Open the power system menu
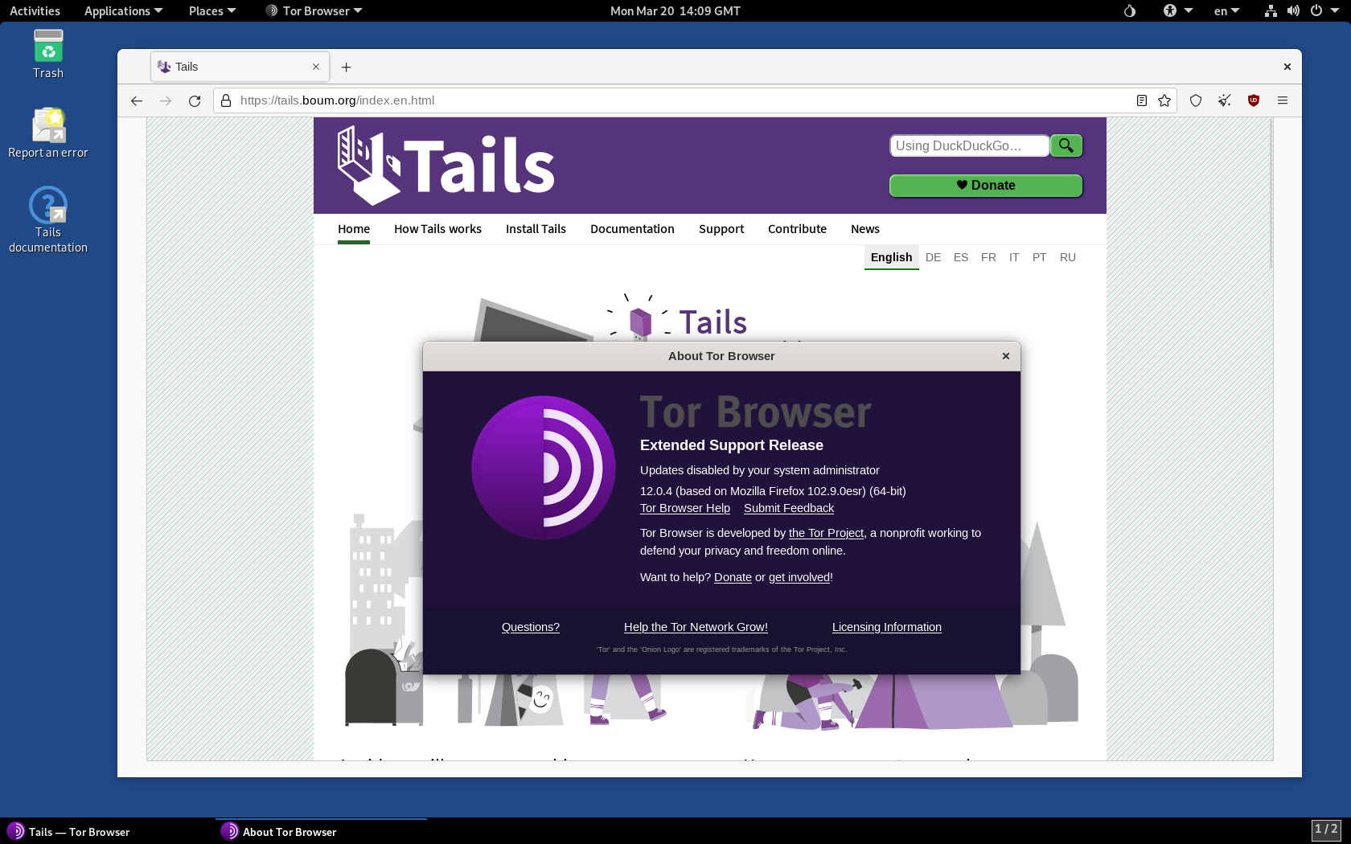This screenshot has width=1351, height=844. point(1324,11)
